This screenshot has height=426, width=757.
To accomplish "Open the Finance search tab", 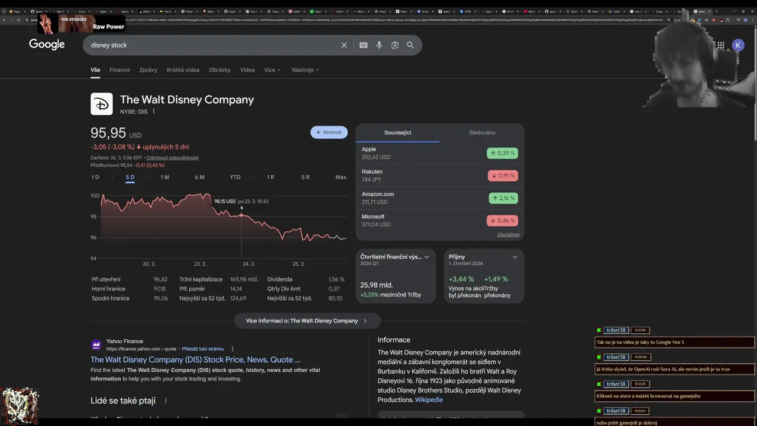I will pyautogui.click(x=119, y=70).
